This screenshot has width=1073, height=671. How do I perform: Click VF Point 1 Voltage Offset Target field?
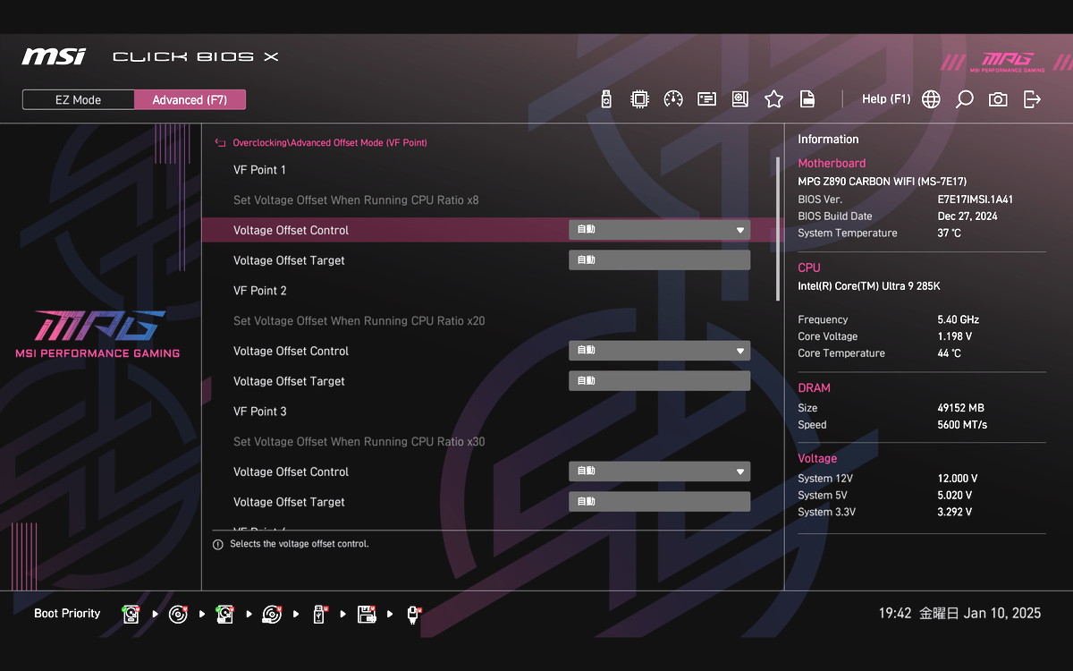(659, 260)
